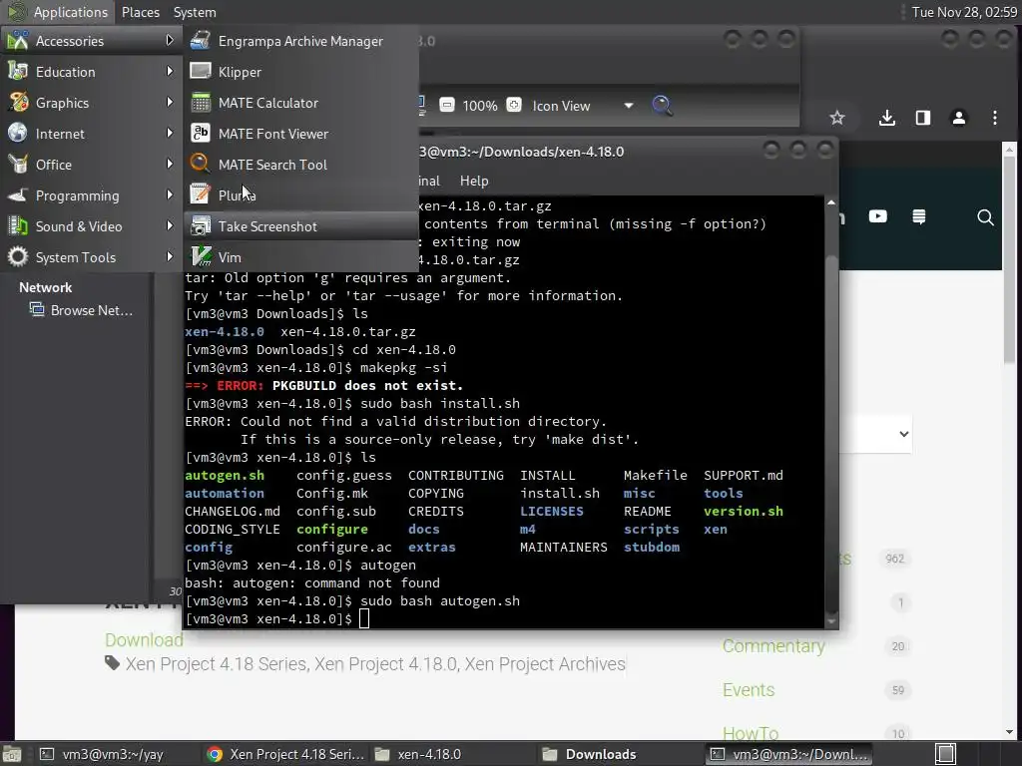
Task: Click the Vim application icon
Action: 200,256
